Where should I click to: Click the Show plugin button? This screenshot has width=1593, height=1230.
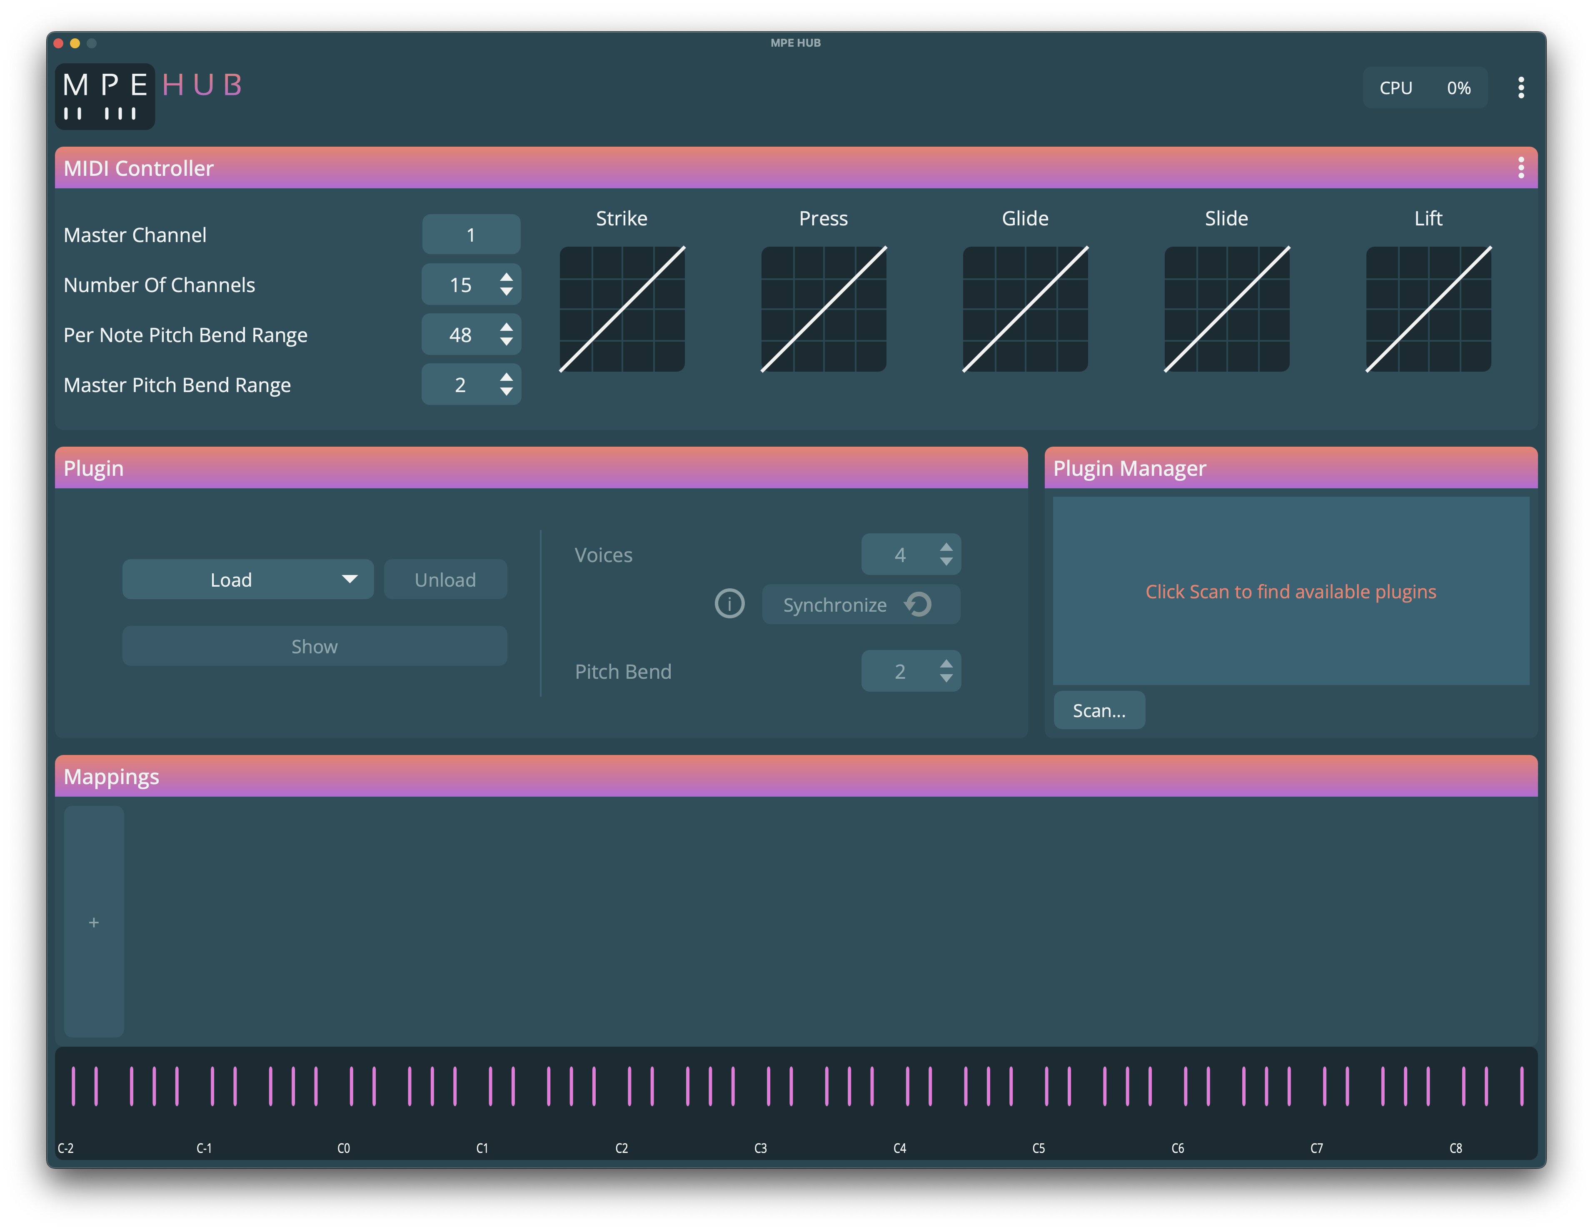[315, 646]
